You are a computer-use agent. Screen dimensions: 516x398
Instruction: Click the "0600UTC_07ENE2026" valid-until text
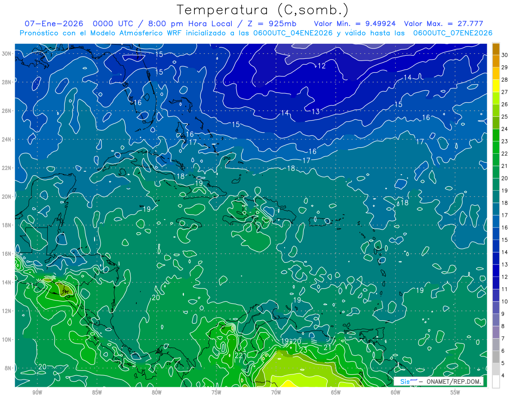tap(452, 33)
